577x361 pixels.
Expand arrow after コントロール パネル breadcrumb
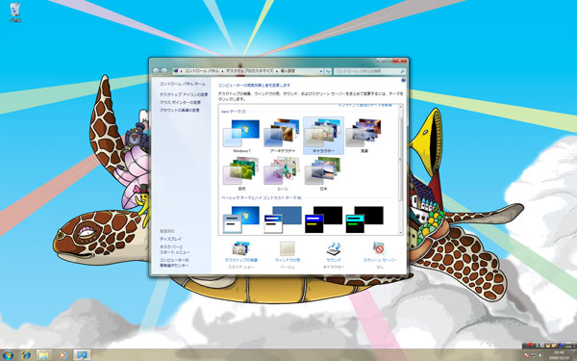pyautogui.click(x=222, y=70)
